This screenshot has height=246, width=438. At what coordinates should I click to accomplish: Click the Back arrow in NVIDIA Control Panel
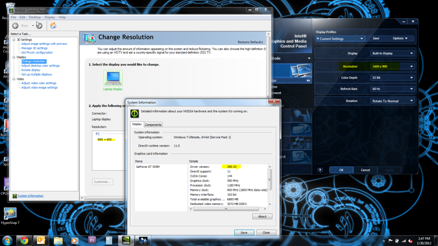pos(15,26)
